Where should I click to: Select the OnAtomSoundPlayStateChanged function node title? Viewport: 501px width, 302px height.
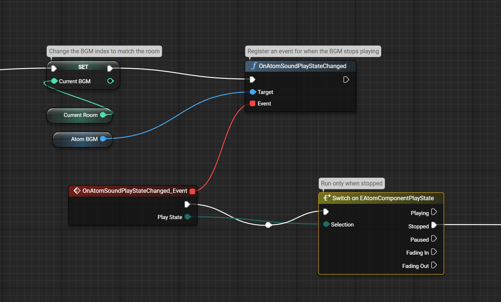(x=302, y=66)
